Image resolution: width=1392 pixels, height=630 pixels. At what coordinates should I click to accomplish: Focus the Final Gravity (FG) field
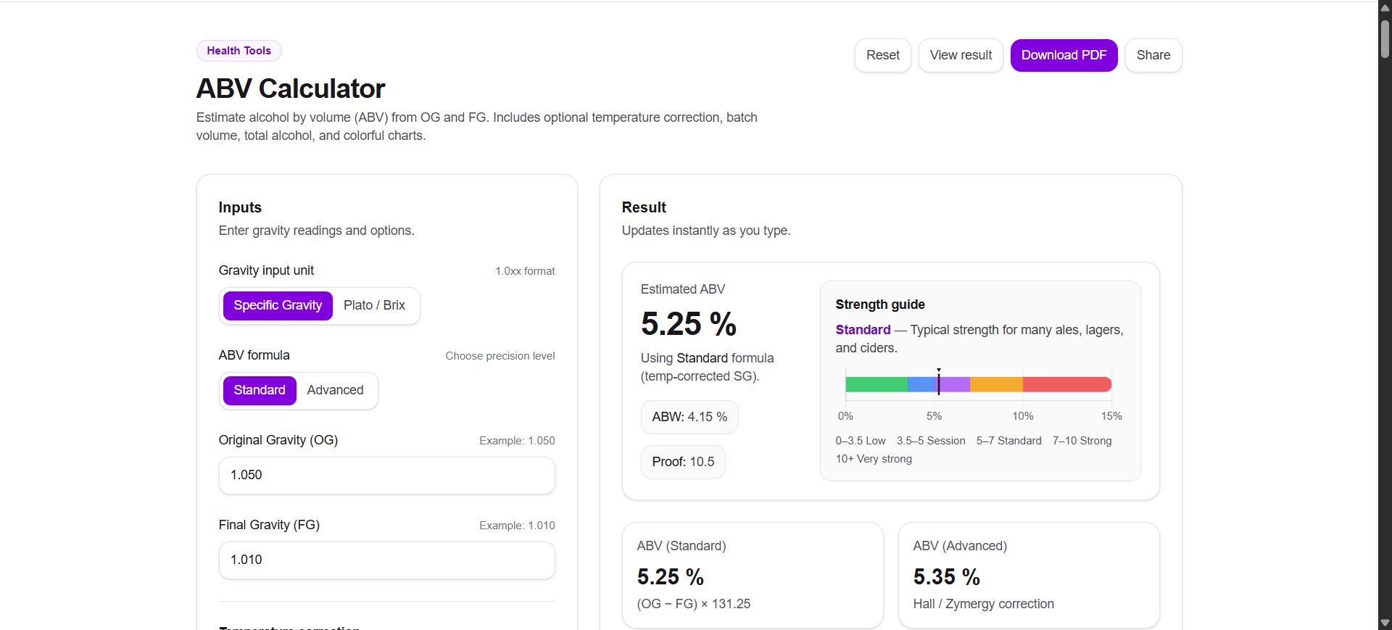pyautogui.click(x=386, y=560)
